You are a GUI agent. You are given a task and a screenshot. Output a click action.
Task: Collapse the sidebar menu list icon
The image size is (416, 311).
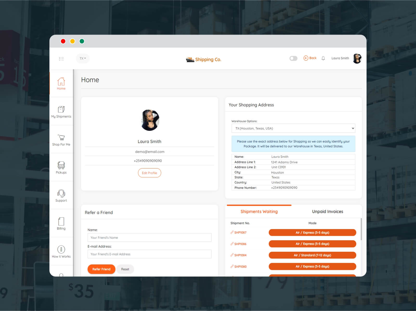[x=61, y=59]
